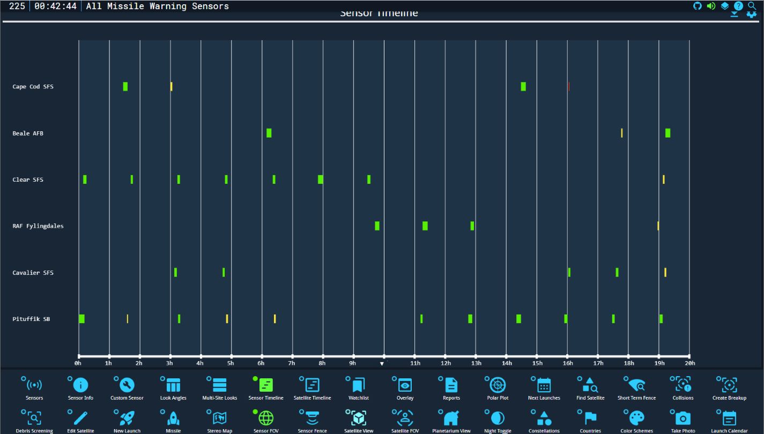Open the Sensors menu icon
764x434 pixels.
pyautogui.click(x=34, y=385)
